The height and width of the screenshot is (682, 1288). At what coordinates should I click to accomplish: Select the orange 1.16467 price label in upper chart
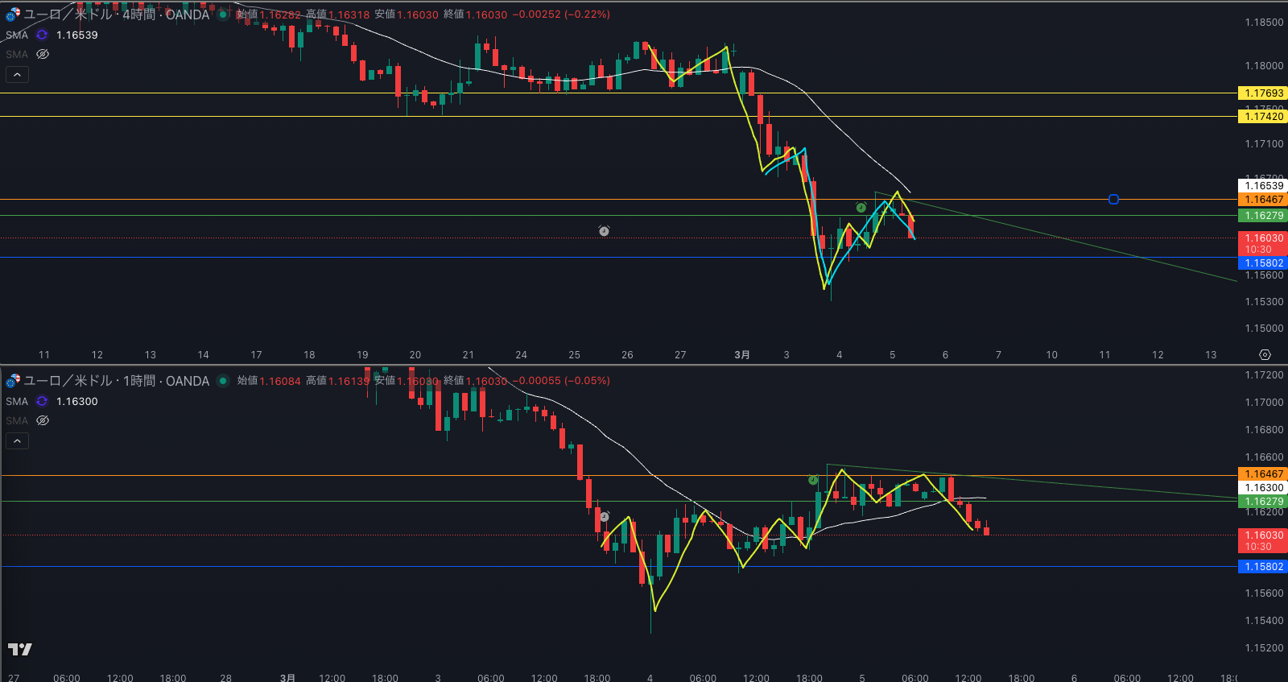point(1263,200)
